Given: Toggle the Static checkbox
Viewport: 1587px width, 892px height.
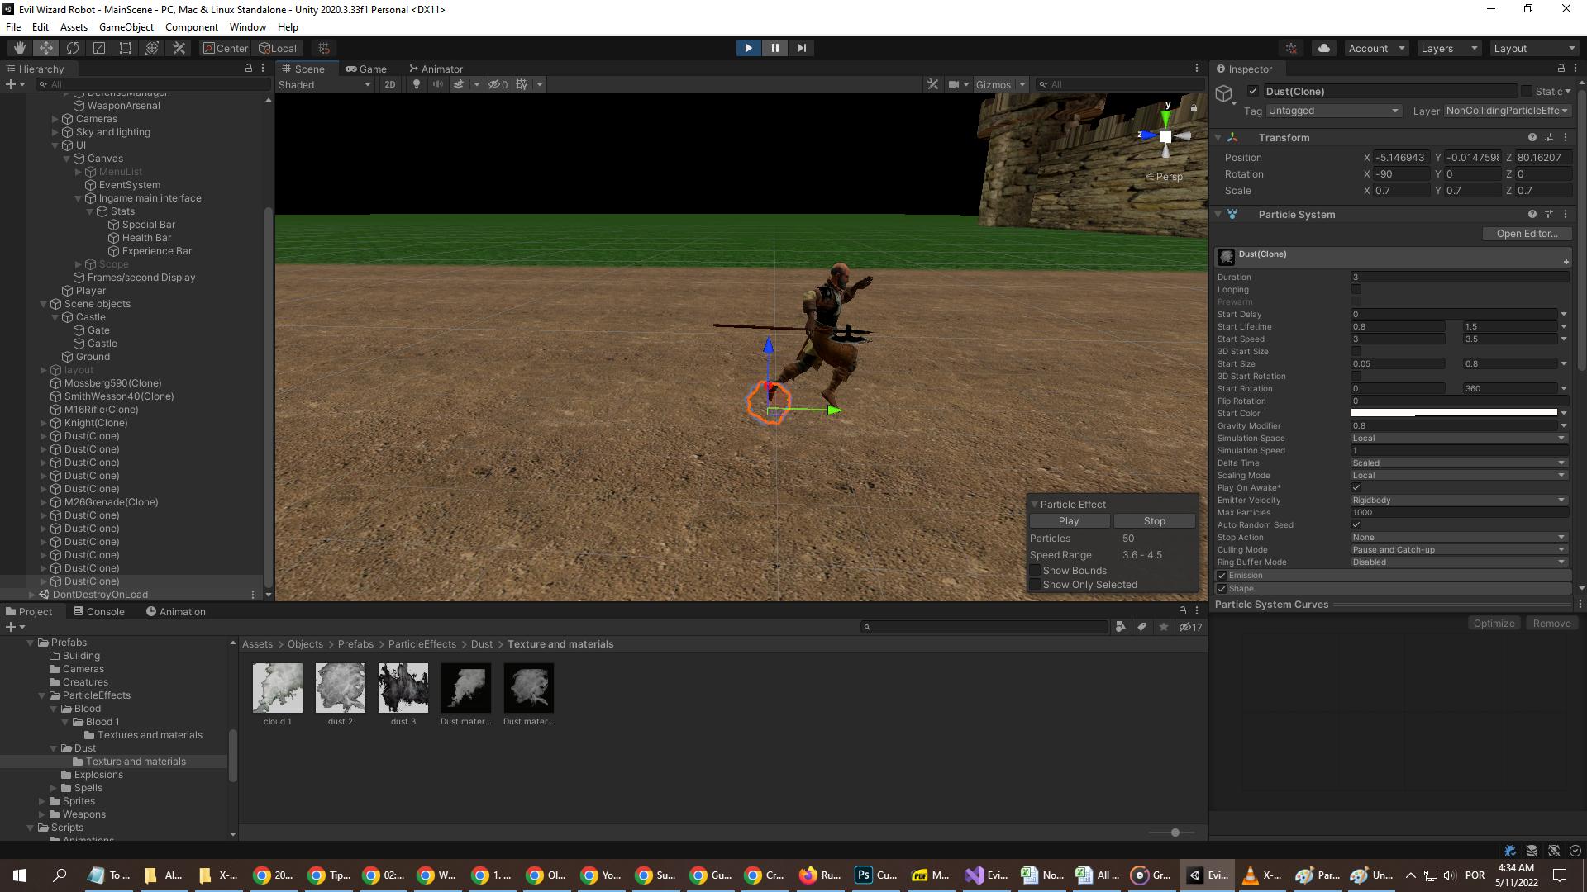Looking at the screenshot, I should (1527, 91).
